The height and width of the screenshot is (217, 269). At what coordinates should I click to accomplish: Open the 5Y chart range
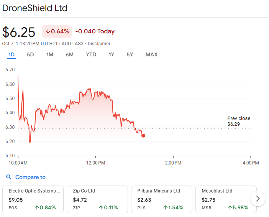tap(130, 54)
